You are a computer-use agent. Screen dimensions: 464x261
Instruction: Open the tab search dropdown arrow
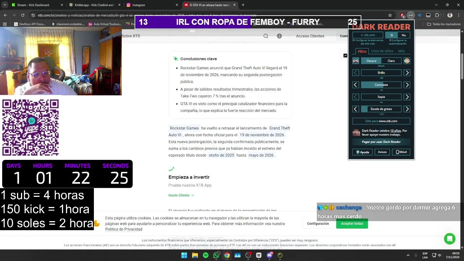[x=5, y=5]
